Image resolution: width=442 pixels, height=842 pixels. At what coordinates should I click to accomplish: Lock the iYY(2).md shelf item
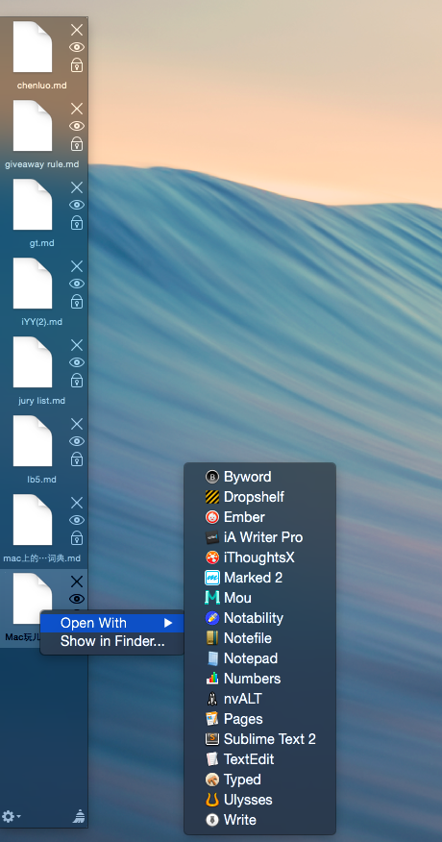point(77,301)
